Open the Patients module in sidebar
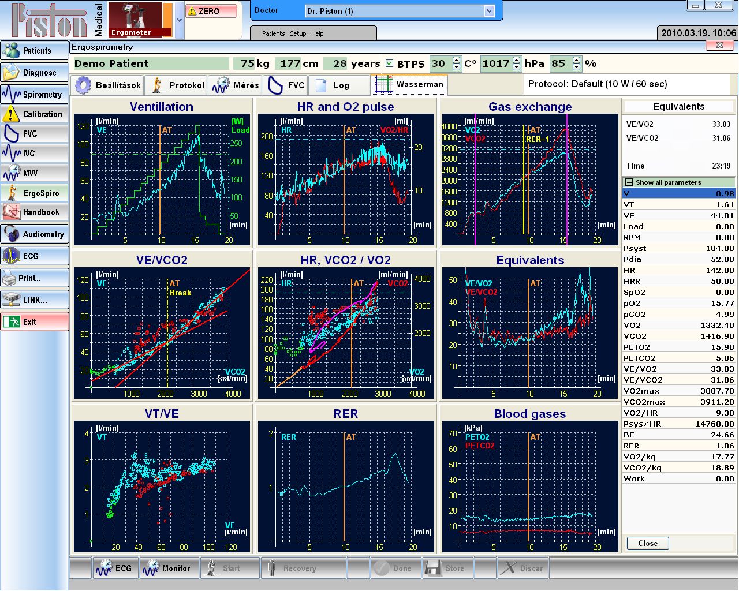739x591 pixels. pos(35,51)
